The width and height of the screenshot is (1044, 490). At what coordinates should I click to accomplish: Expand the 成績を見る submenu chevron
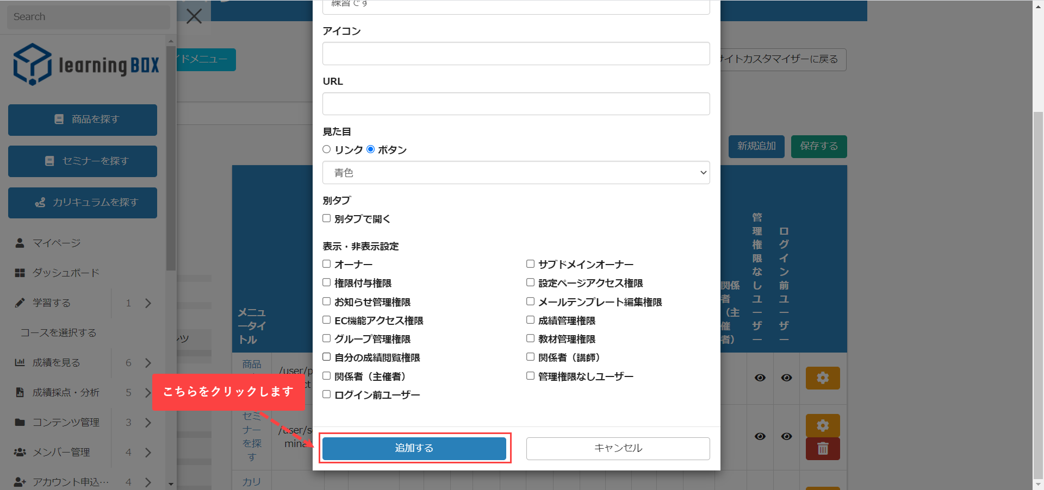coord(148,363)
